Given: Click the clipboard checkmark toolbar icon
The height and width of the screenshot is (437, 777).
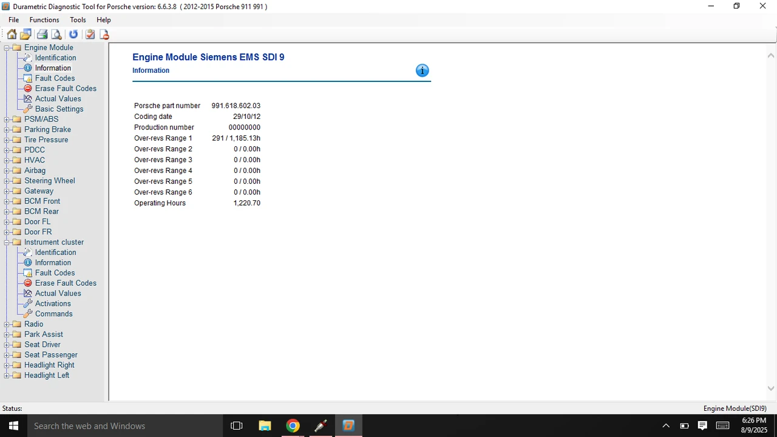Looking at the screenshot, I should (x=90, y=35).
